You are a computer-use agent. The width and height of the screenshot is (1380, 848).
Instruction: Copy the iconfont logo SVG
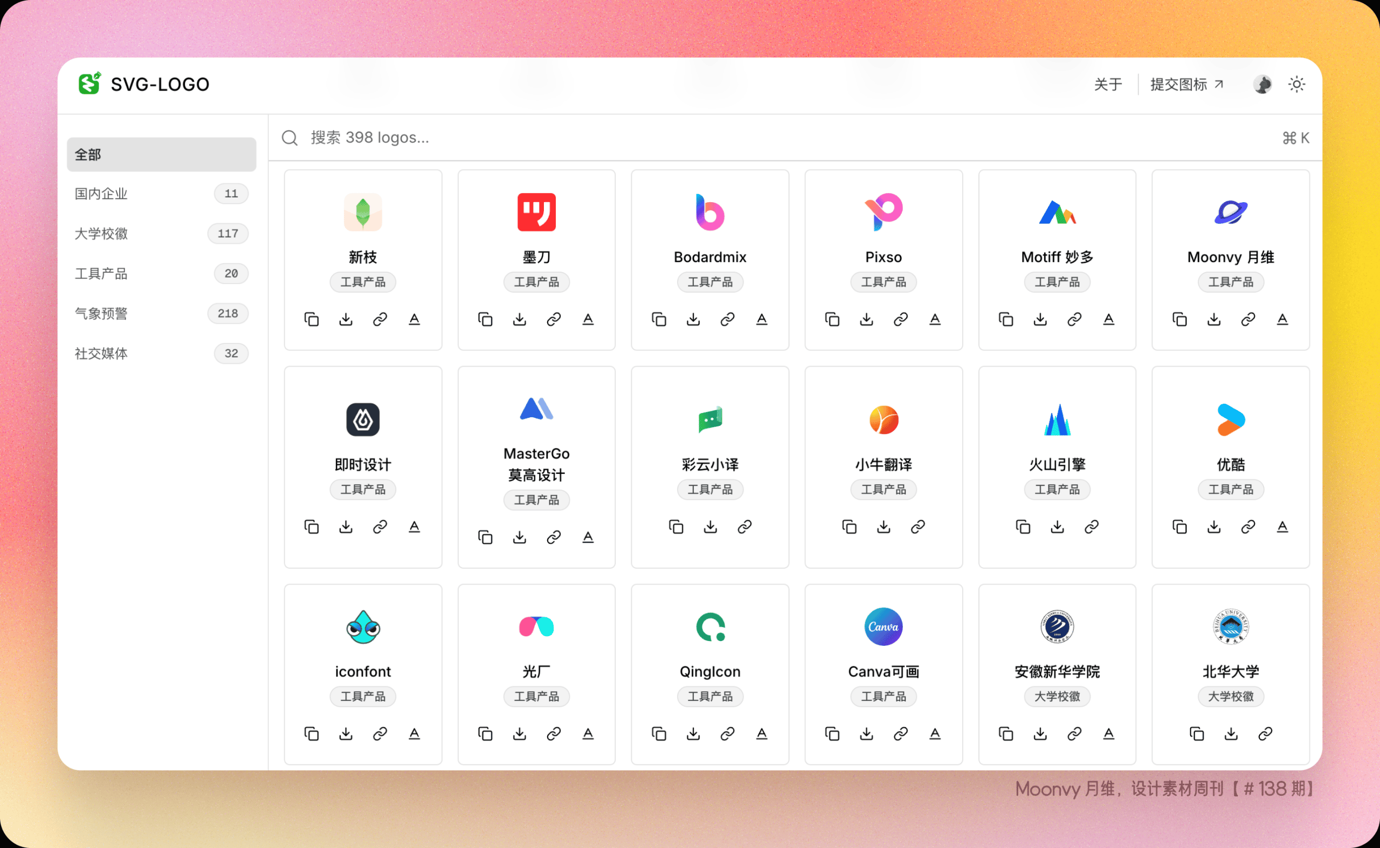point(312,734)
